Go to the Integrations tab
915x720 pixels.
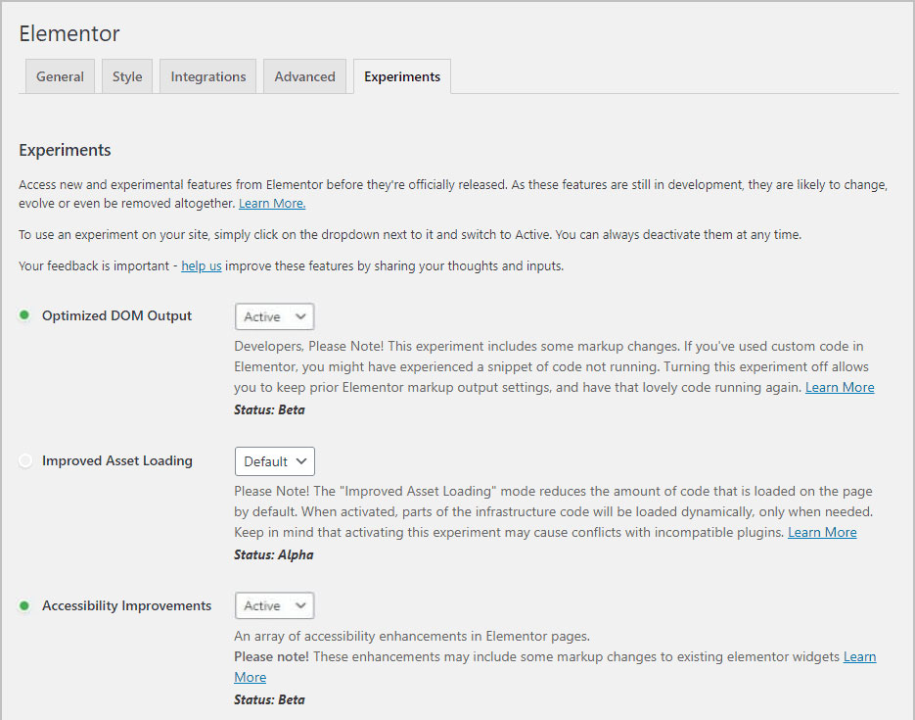click(x=208, y=76)
